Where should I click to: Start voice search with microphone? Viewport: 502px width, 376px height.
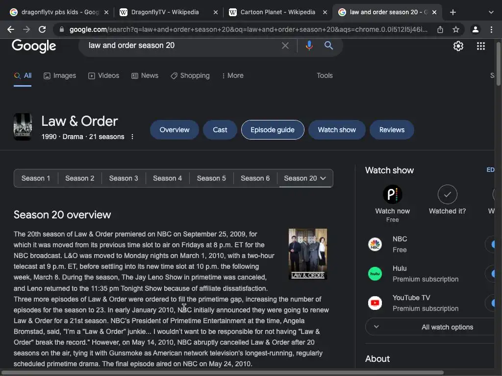tap(309, 46)
